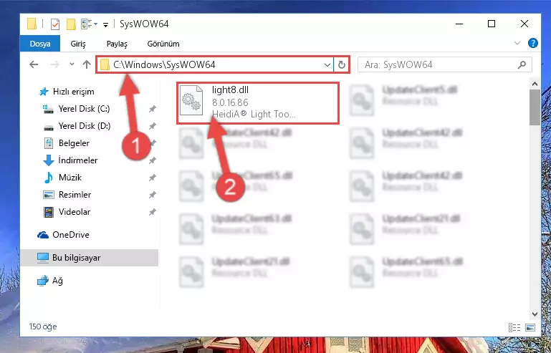Screen dimensions: 551x353
Task: Maximize the SysWOW64 window
Action: [492, 24]
